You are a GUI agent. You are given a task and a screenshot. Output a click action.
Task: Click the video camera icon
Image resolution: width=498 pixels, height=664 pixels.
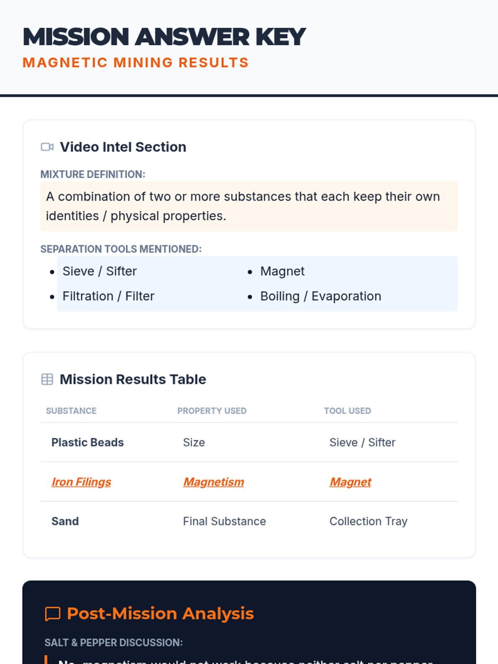(x=47, y=147)
